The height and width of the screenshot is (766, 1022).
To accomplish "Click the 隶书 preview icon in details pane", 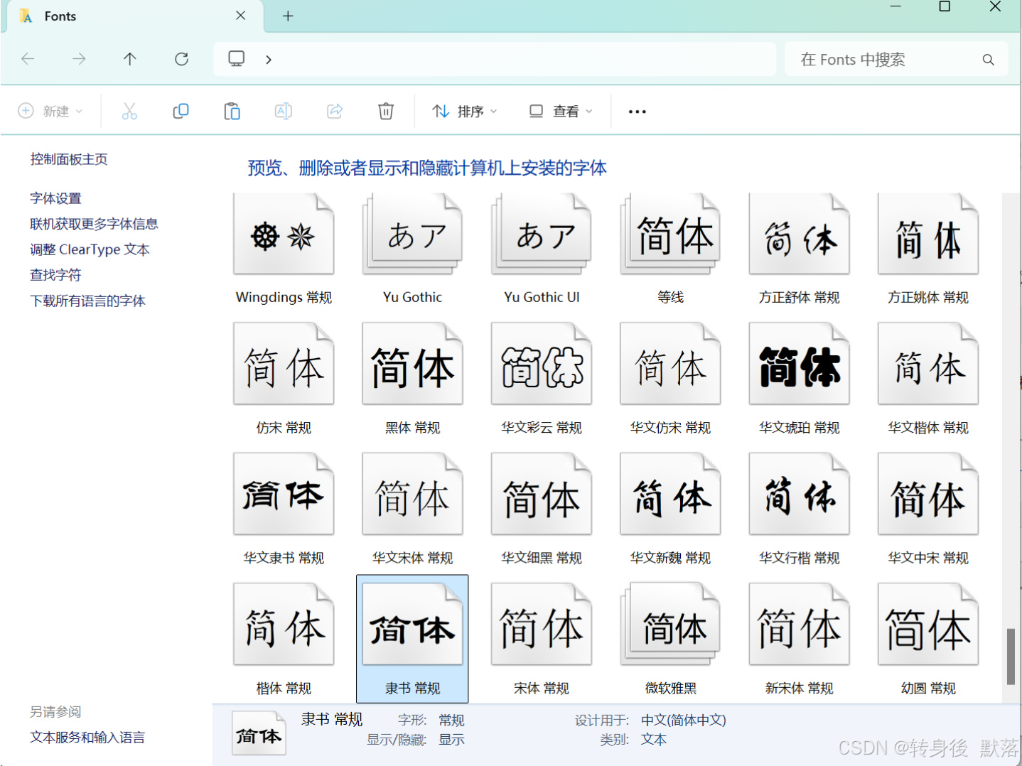I will [x=259, y=733].
